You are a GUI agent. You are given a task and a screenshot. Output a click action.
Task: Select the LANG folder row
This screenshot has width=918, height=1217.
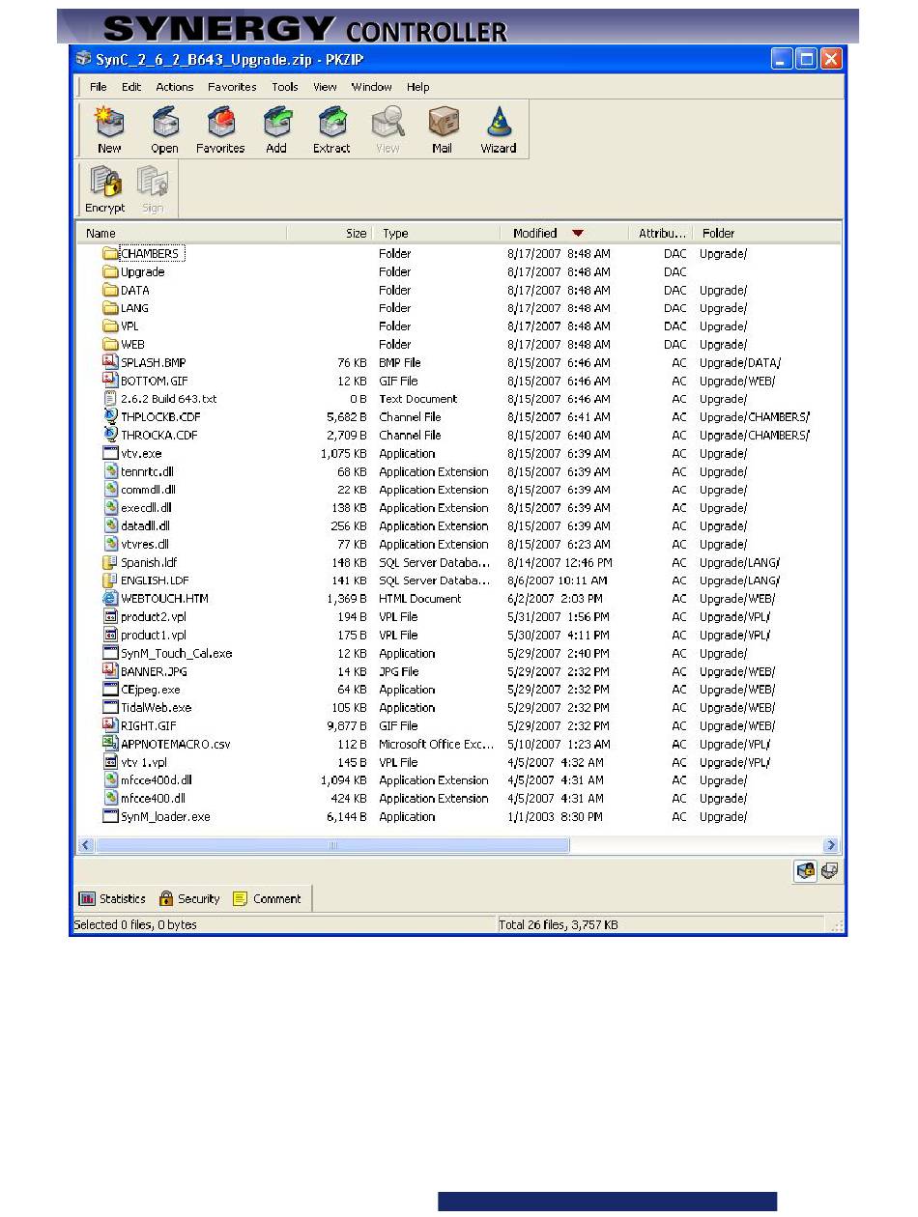tap(459, 308)
